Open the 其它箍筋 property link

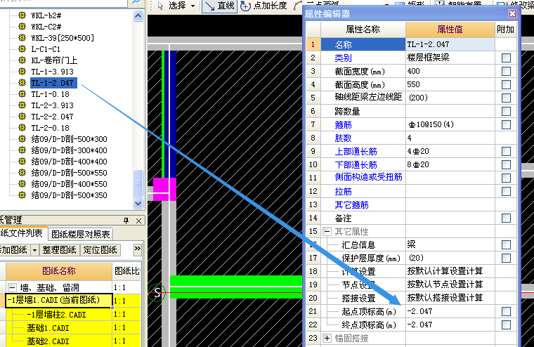pyautogui.click(x=351, y=205)
